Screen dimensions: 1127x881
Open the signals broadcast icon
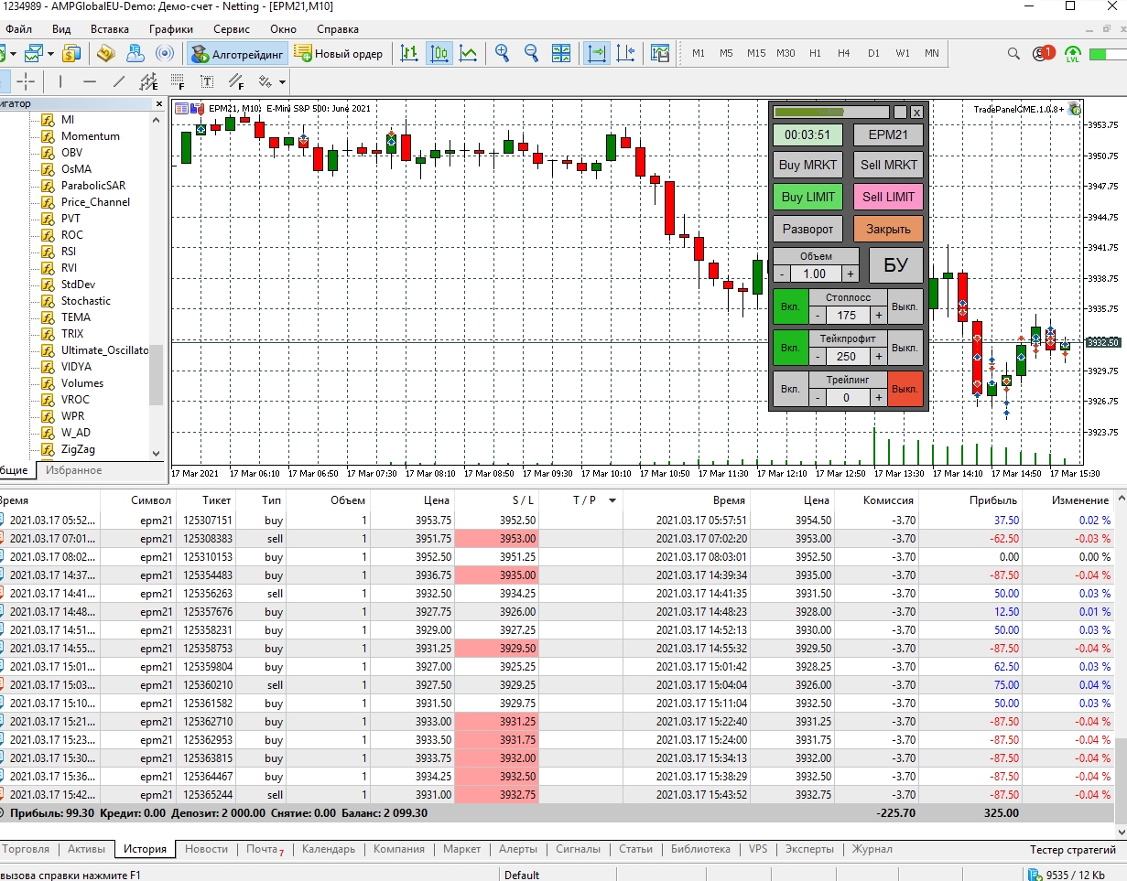165,54
